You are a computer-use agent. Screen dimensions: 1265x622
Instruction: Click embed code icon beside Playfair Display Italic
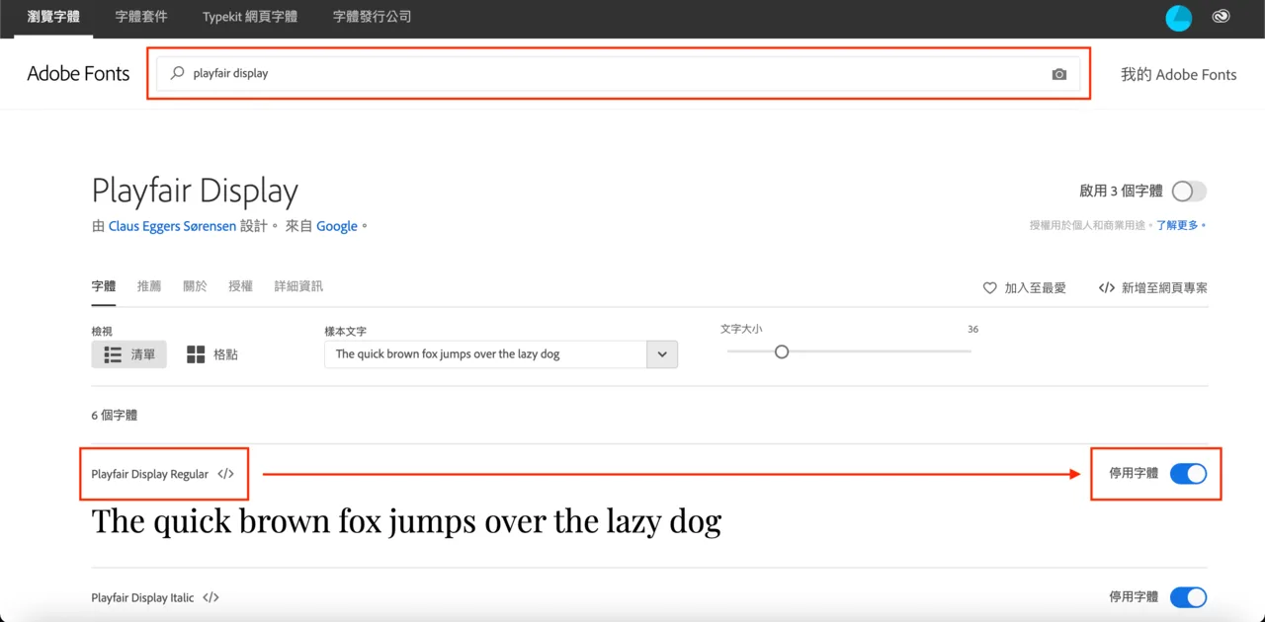(211, 597)
